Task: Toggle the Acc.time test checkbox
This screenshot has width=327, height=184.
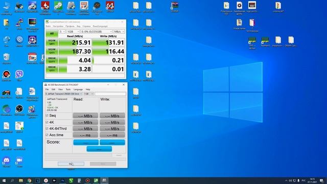Action: coord(47,135)
